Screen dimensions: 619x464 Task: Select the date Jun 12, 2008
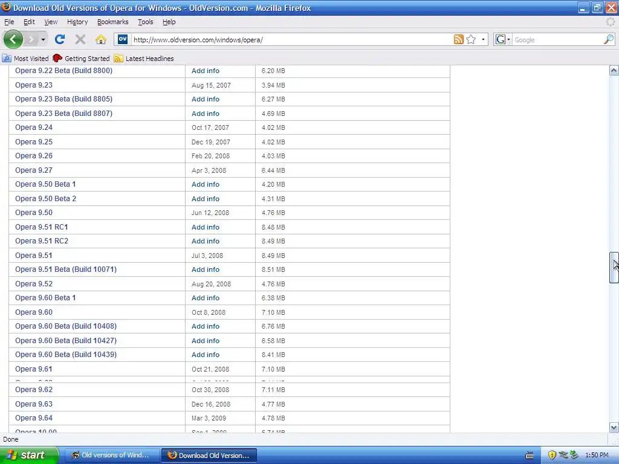[210, 213]
